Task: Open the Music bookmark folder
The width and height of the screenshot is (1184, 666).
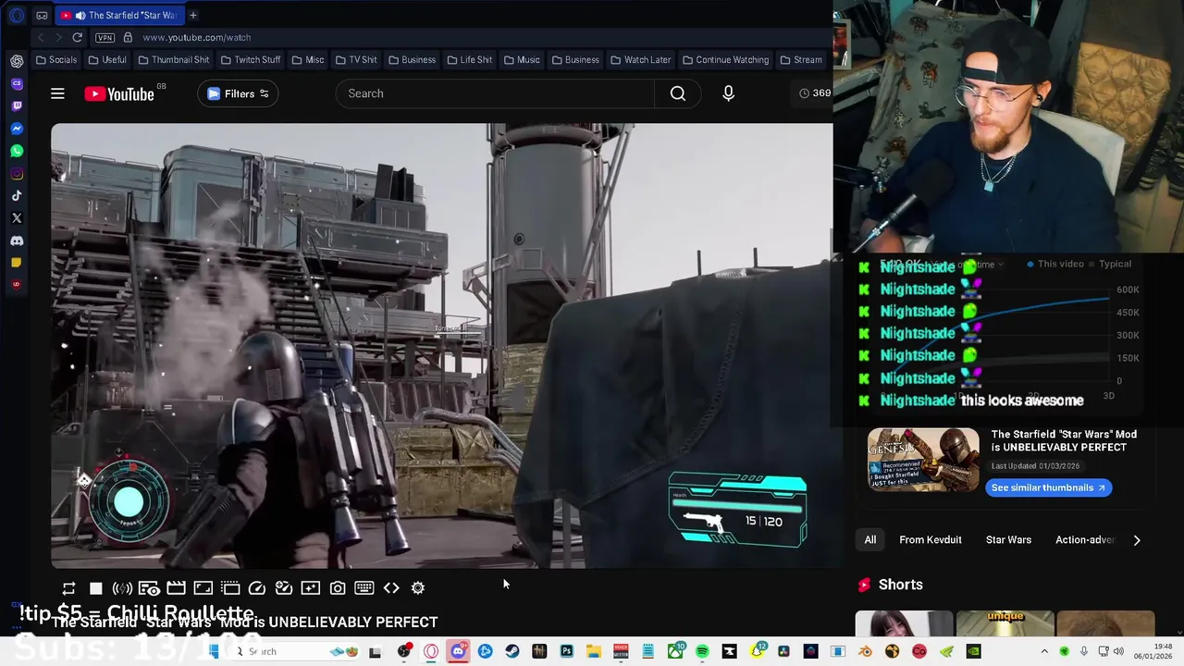Action: pos(522,59)
